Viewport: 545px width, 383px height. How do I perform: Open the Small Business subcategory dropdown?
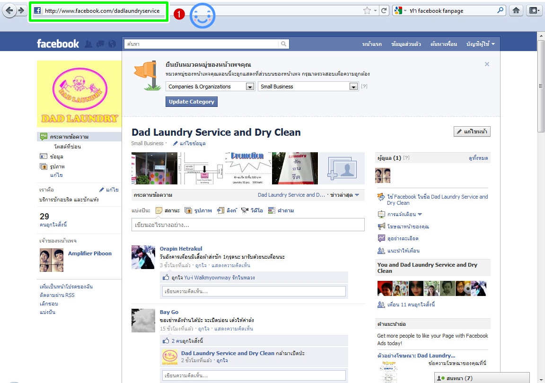tap(308, 87)
